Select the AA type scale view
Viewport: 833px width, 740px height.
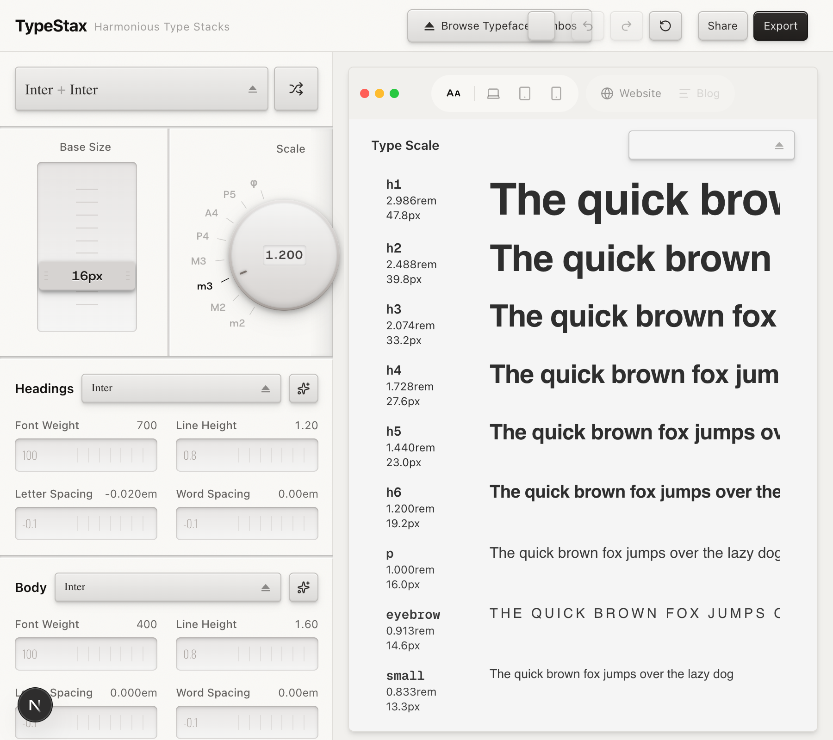[454, 93]
